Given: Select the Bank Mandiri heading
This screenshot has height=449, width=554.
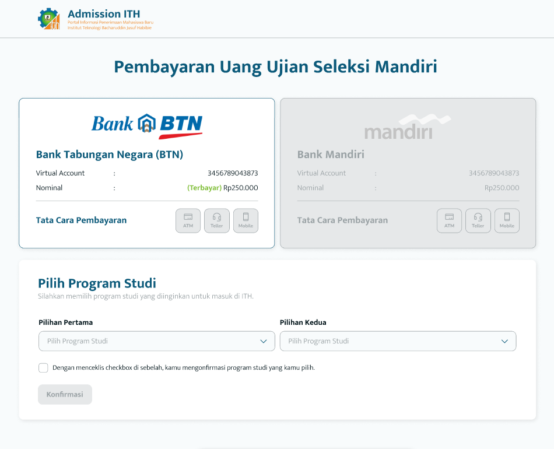Looking at the screenshot, I should tap(331, 155).
